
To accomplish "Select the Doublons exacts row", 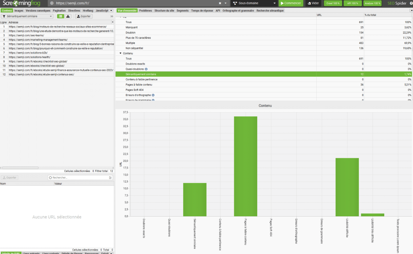I will (264, 64).
